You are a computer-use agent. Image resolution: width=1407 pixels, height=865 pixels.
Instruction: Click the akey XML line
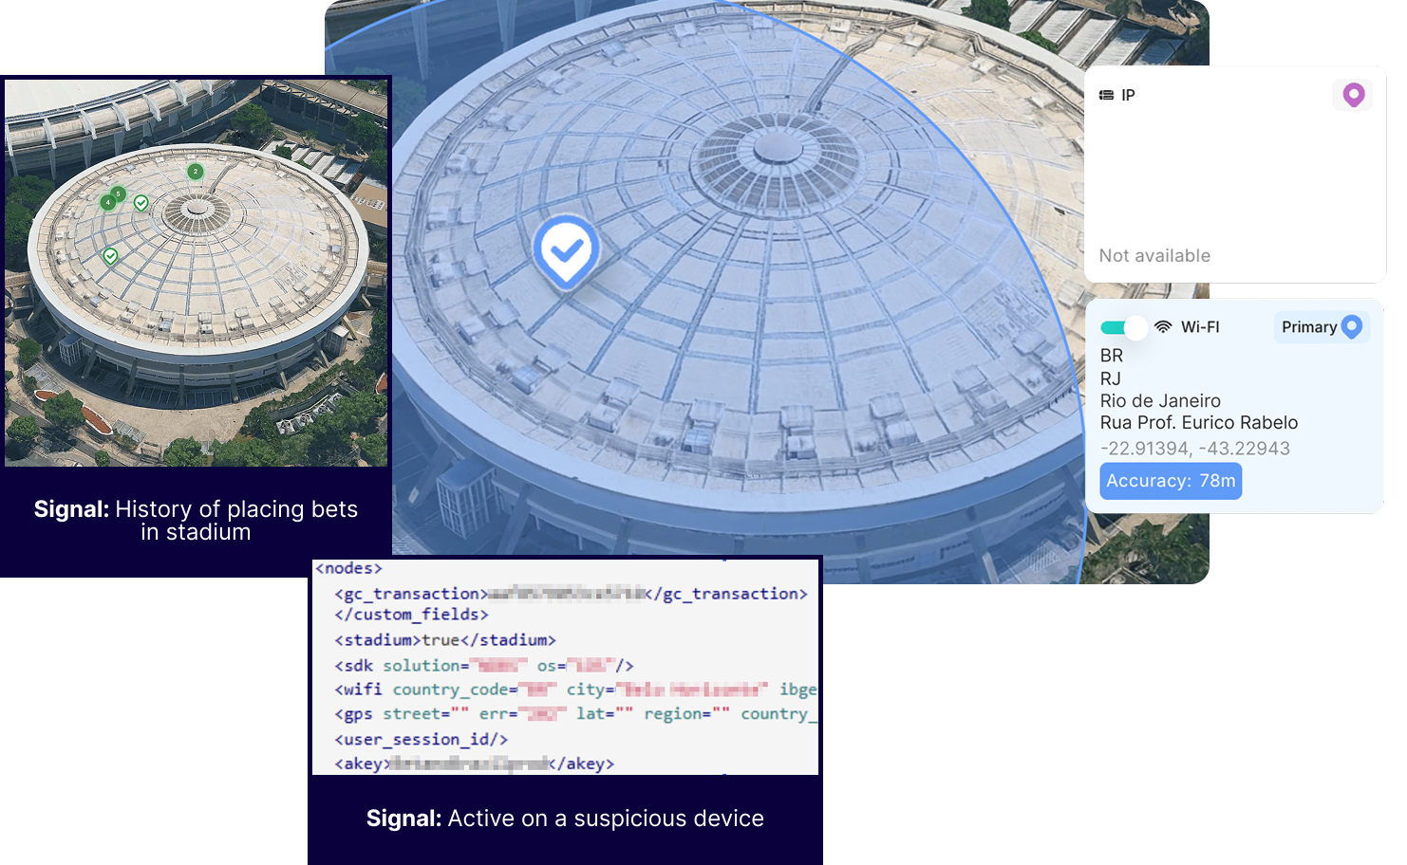point(474,764)
